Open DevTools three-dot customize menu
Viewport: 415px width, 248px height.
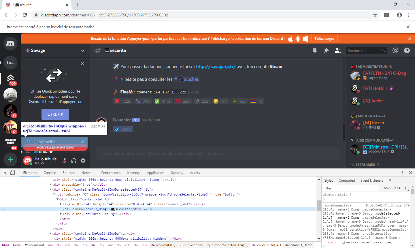pos(402,172)
